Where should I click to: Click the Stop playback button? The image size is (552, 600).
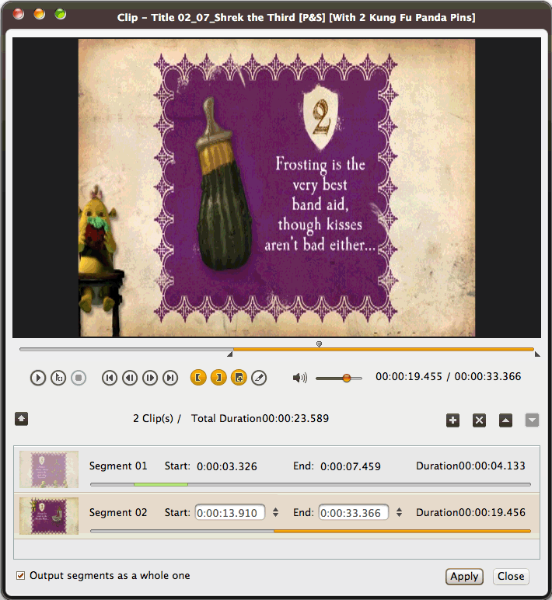(x=79, y=378)
